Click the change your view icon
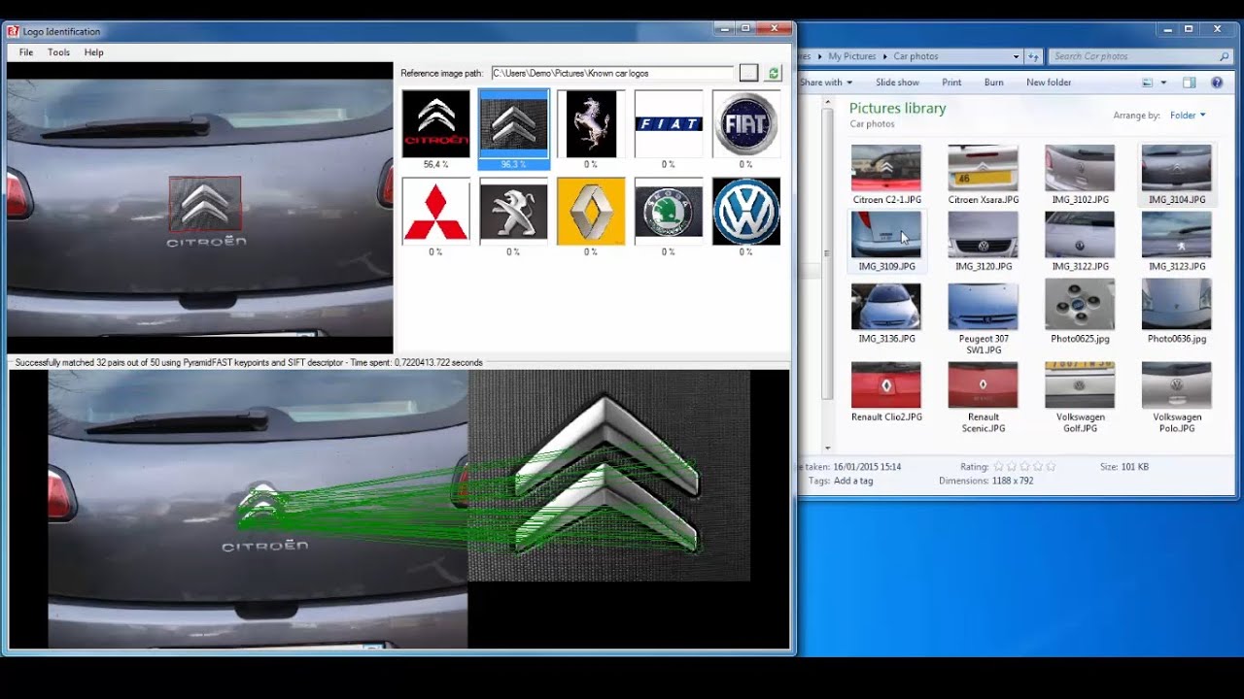1244x699 pixels. pos(1148,83)
